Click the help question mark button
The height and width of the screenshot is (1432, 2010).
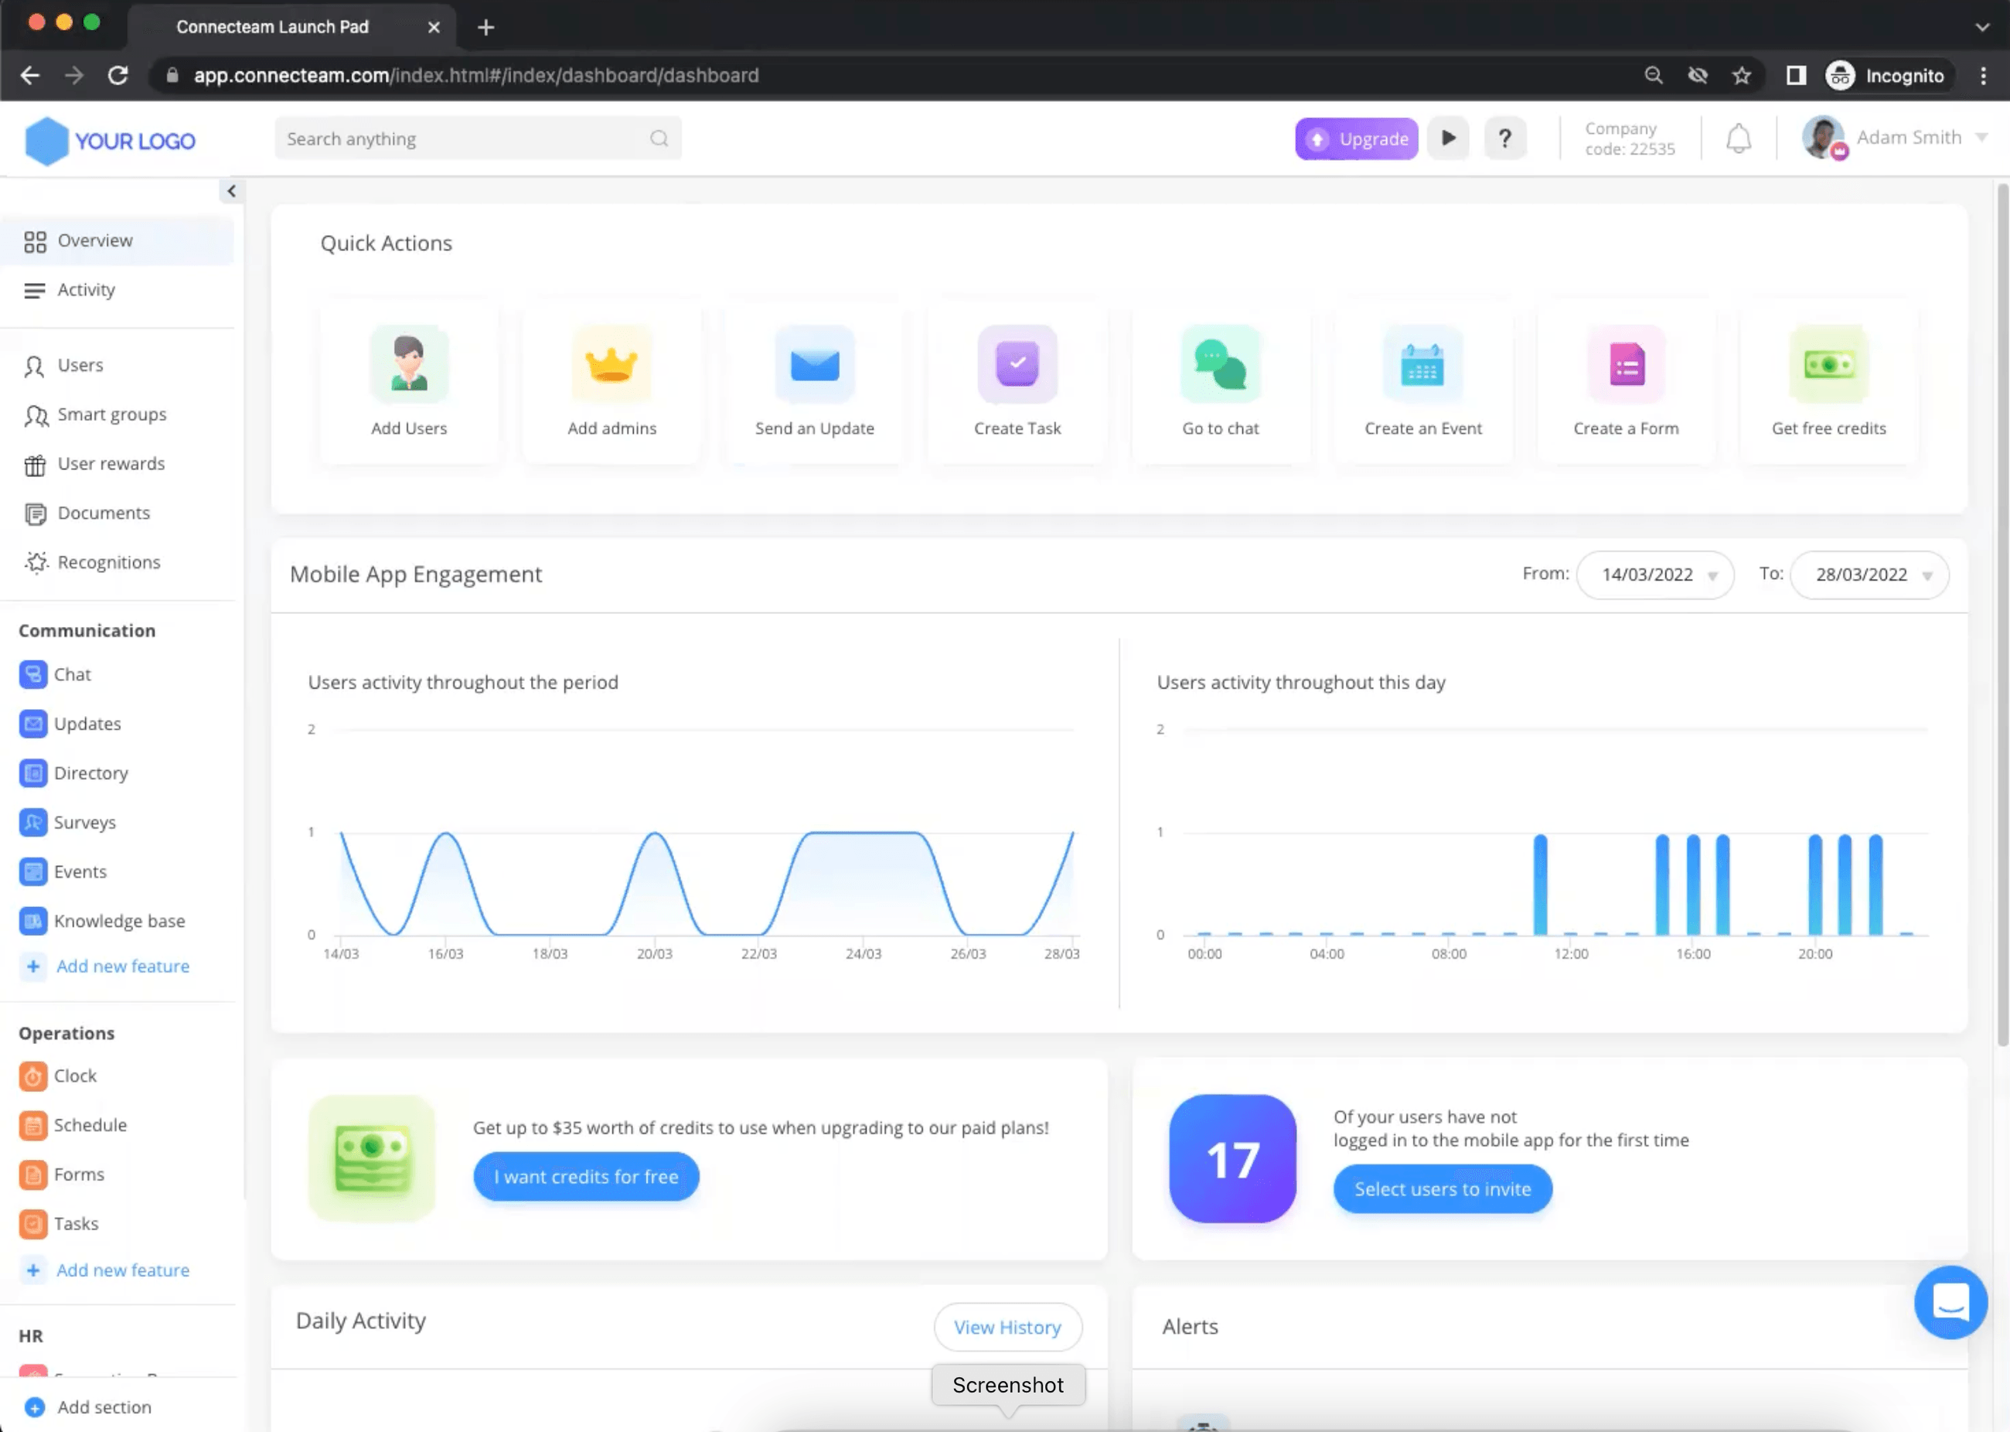tap(1505, 138)
